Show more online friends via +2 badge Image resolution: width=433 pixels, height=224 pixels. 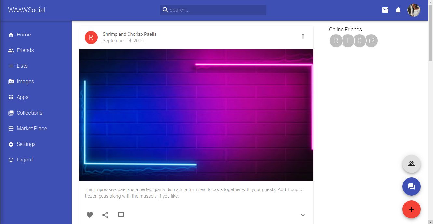click(x=371, y=41)
